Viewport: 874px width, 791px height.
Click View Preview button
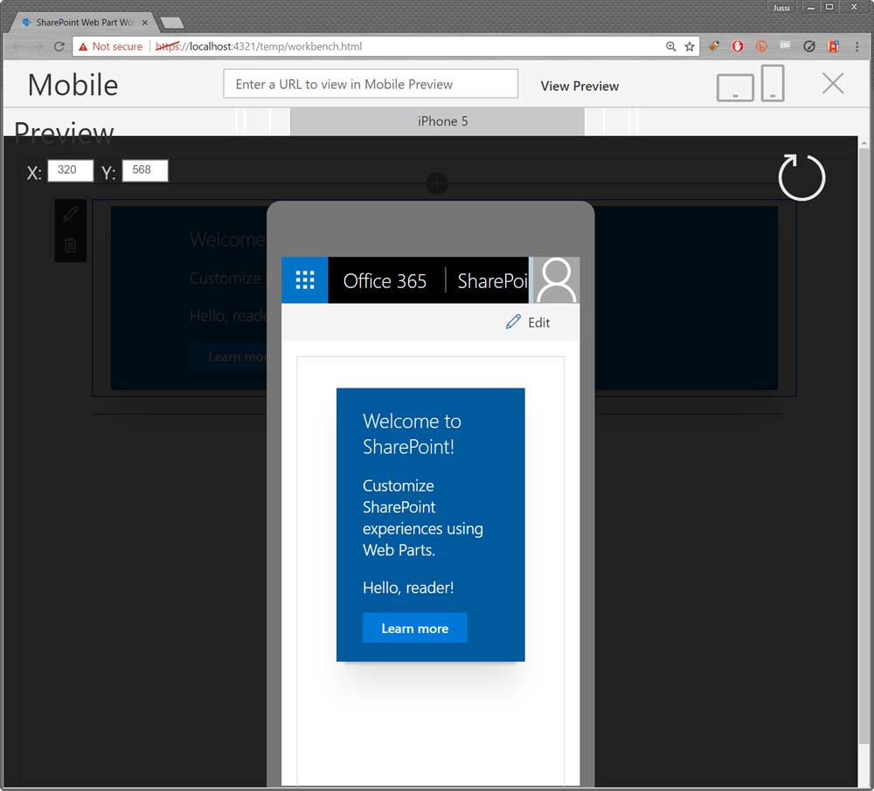point(579,86)
